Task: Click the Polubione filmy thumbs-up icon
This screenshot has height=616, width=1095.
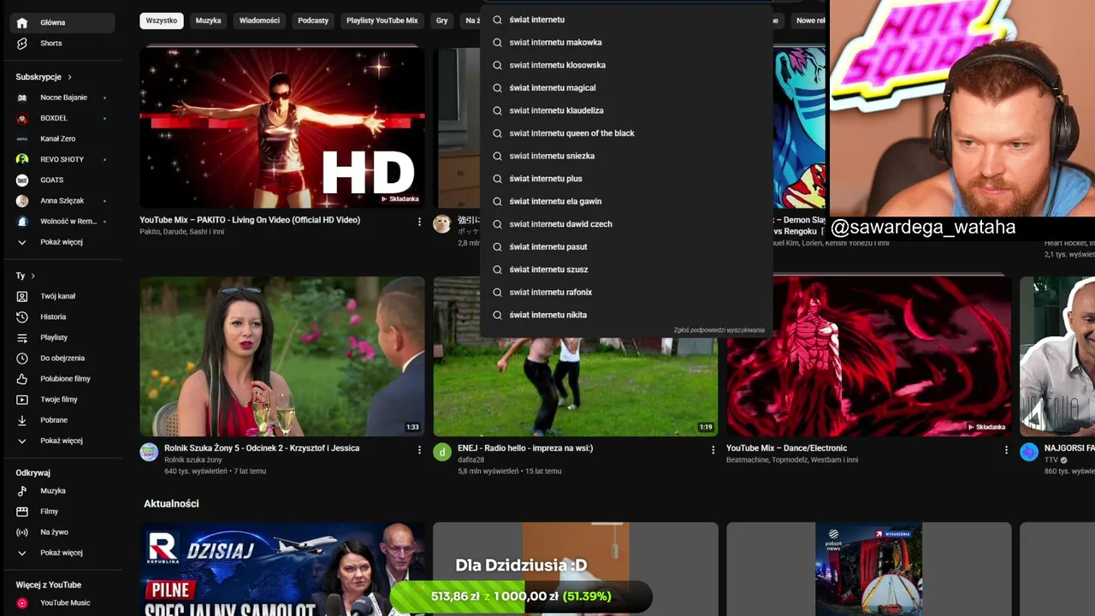Action: click(x=22, y=379)
